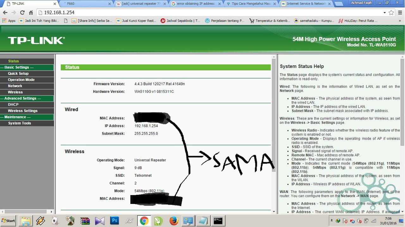Open the Start menu
This screenshot has height=227, width=405.
[9, 221]
